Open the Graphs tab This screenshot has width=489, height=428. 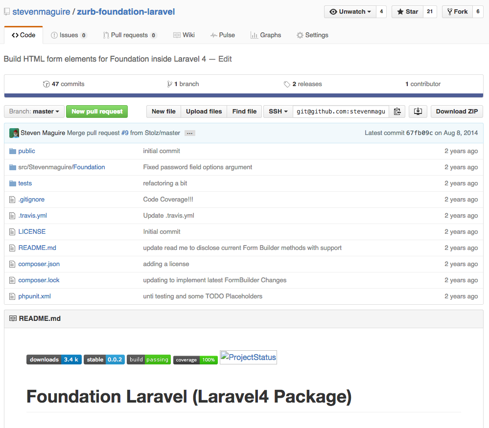pos(266,35)
